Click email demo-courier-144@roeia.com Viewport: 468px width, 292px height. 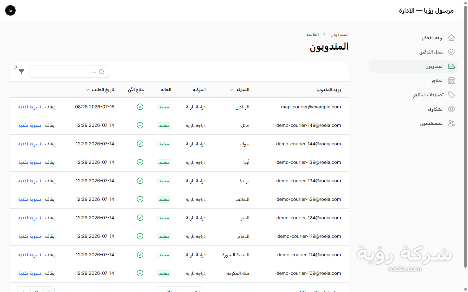tap(308, 144)
